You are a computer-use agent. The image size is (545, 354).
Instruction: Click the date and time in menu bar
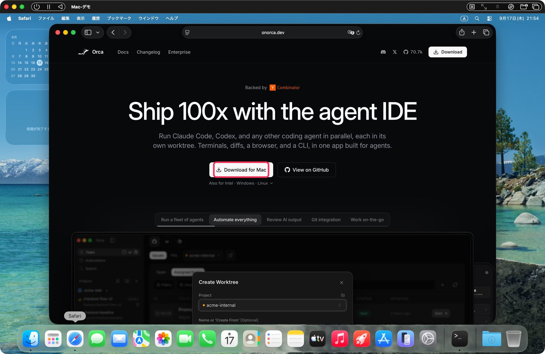pos(519,18)
